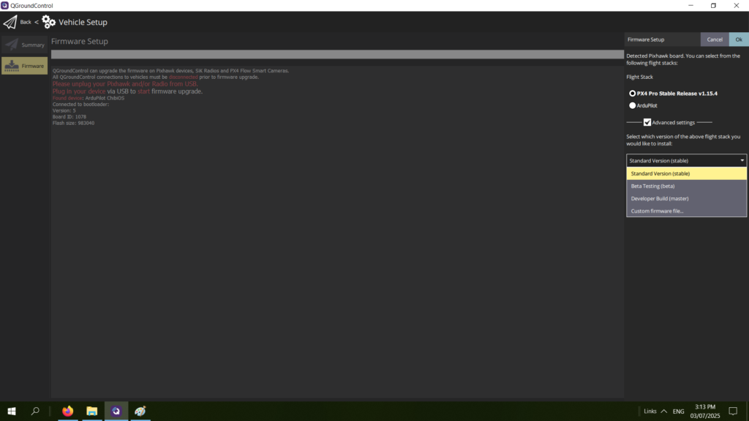This screenshot has height=421, width=749.
Task: Click the 'Board ID: 1078' text
Action: click(69, 117)
